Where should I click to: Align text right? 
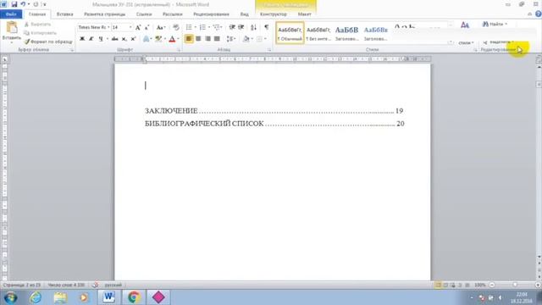click(207, 39)
